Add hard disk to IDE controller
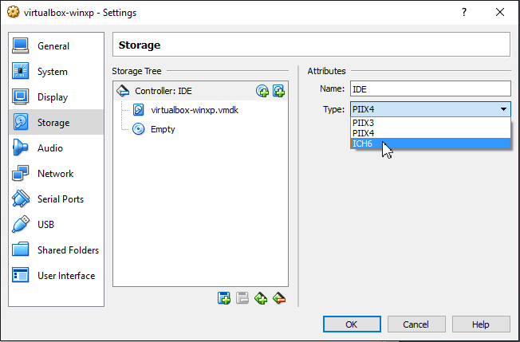The height and width of the screenshot is (342, 520). pos(278,91)
